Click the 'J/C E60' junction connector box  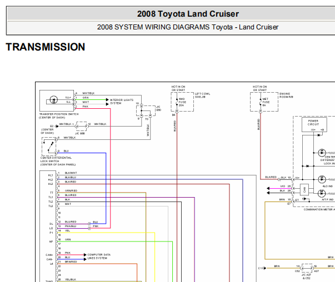point(146,111)
